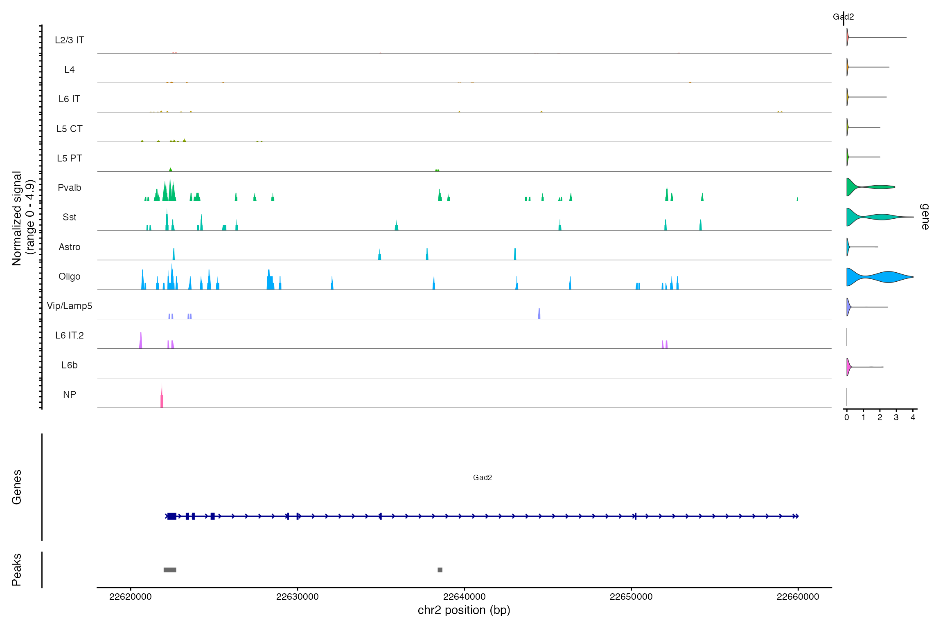Click the small gray peak square
Viewport: 943px width, 628px height.
(x=440, y=570)
